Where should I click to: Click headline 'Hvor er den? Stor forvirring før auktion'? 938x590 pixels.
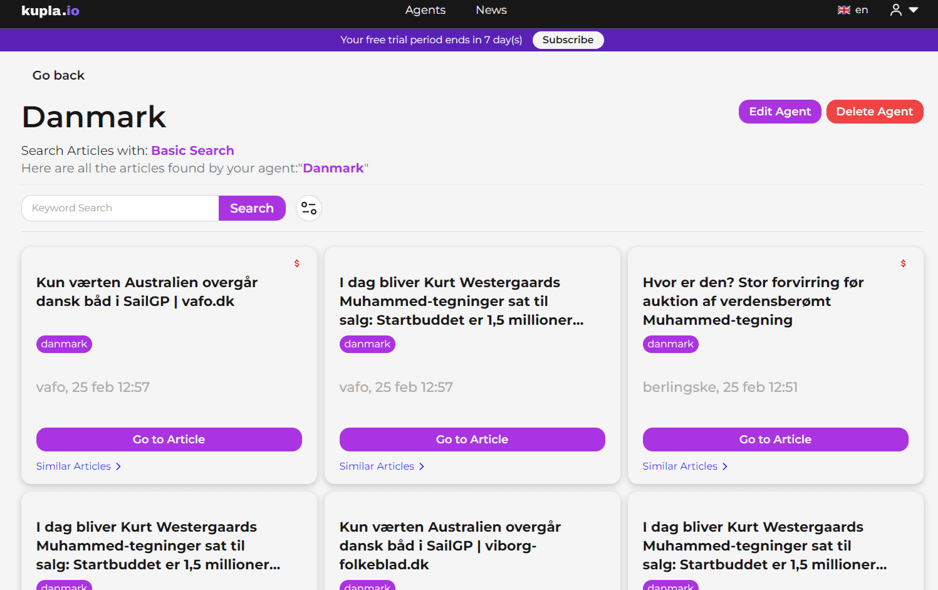753,302
